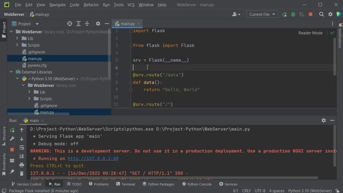Go down the stack trace arrow
This screenshot has width=343, height=193.
(21, 139)
